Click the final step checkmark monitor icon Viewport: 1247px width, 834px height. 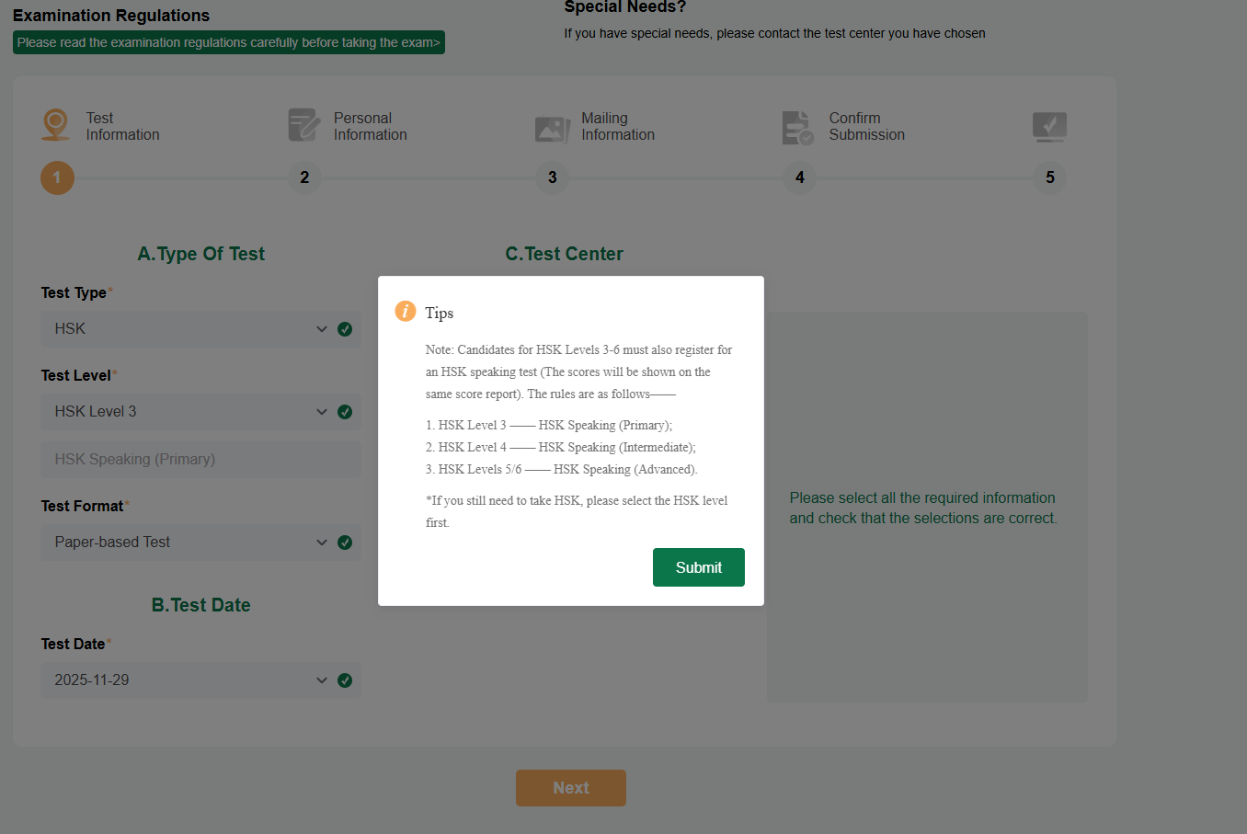click(x=1049, y=126)
